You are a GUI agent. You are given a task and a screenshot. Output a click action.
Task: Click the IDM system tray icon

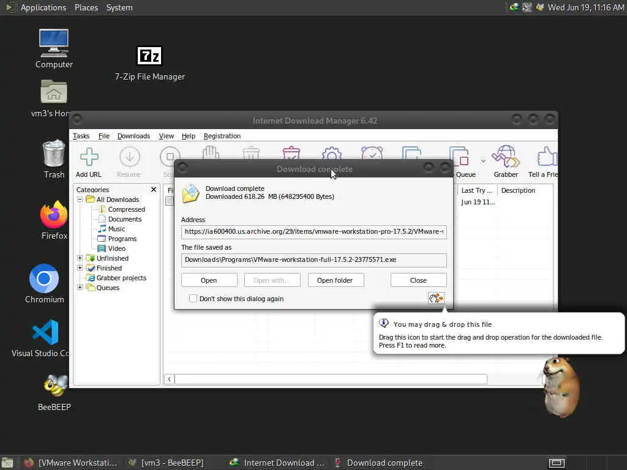coord(514,7)
